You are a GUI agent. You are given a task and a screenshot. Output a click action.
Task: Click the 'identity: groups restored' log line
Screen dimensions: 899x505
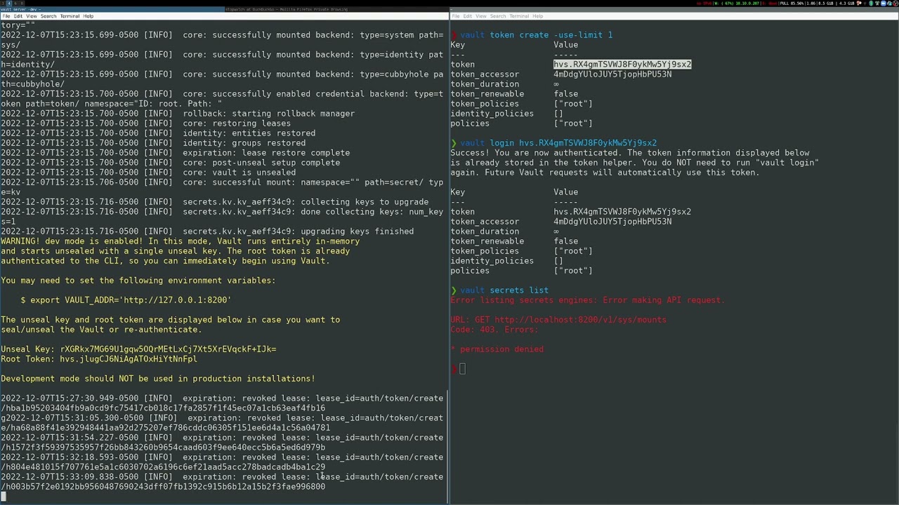[153, 143]
